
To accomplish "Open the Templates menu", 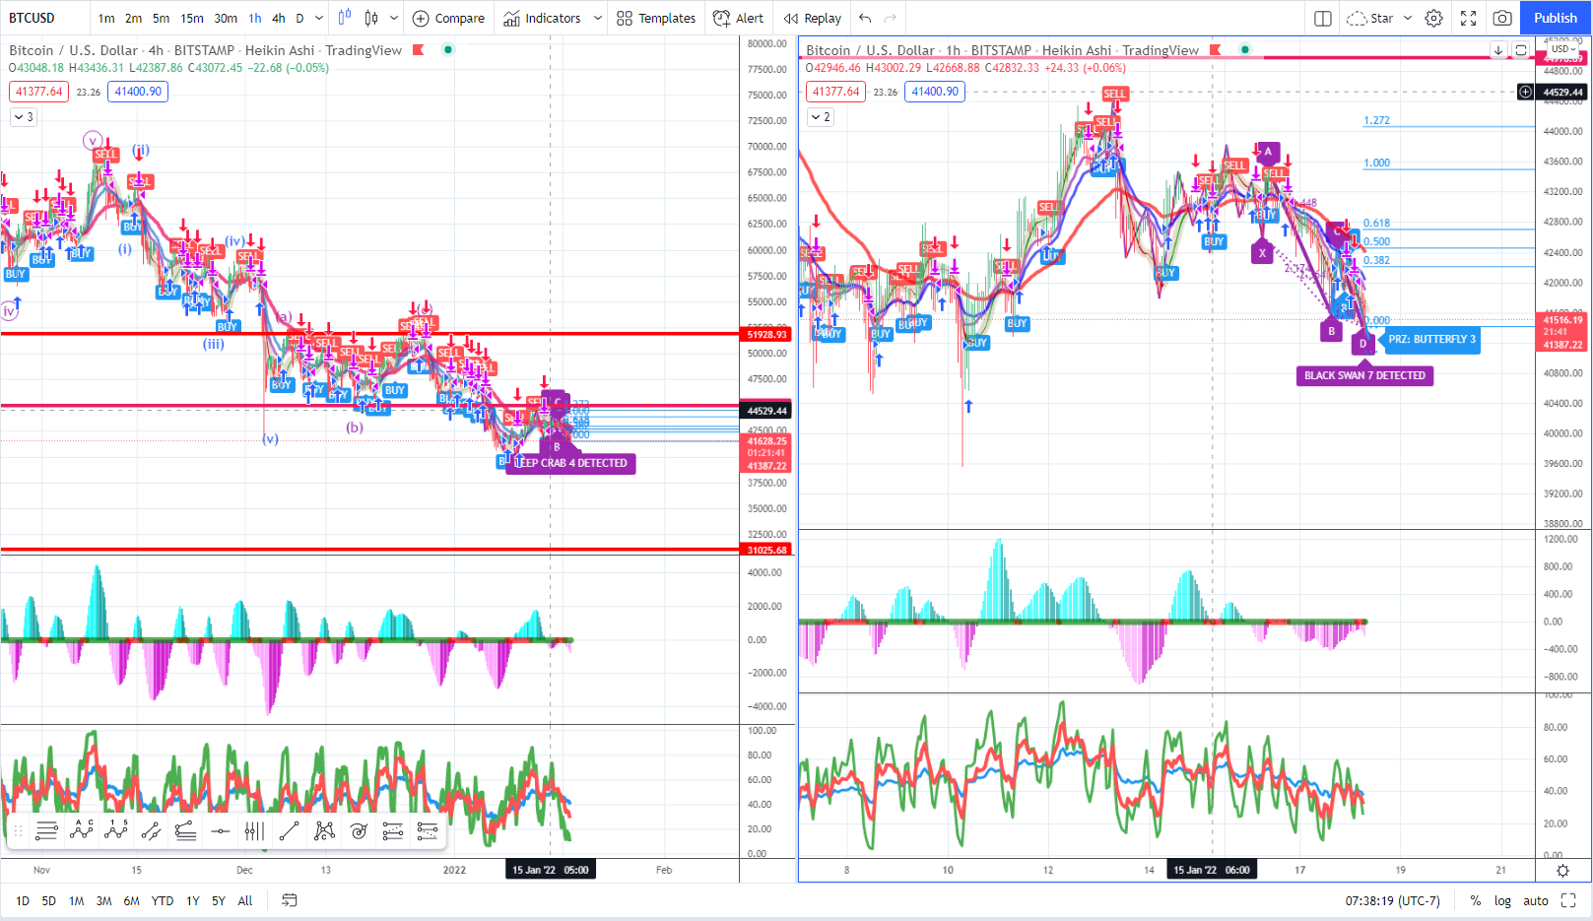I will pyautogui.click(x=655, y=18).
